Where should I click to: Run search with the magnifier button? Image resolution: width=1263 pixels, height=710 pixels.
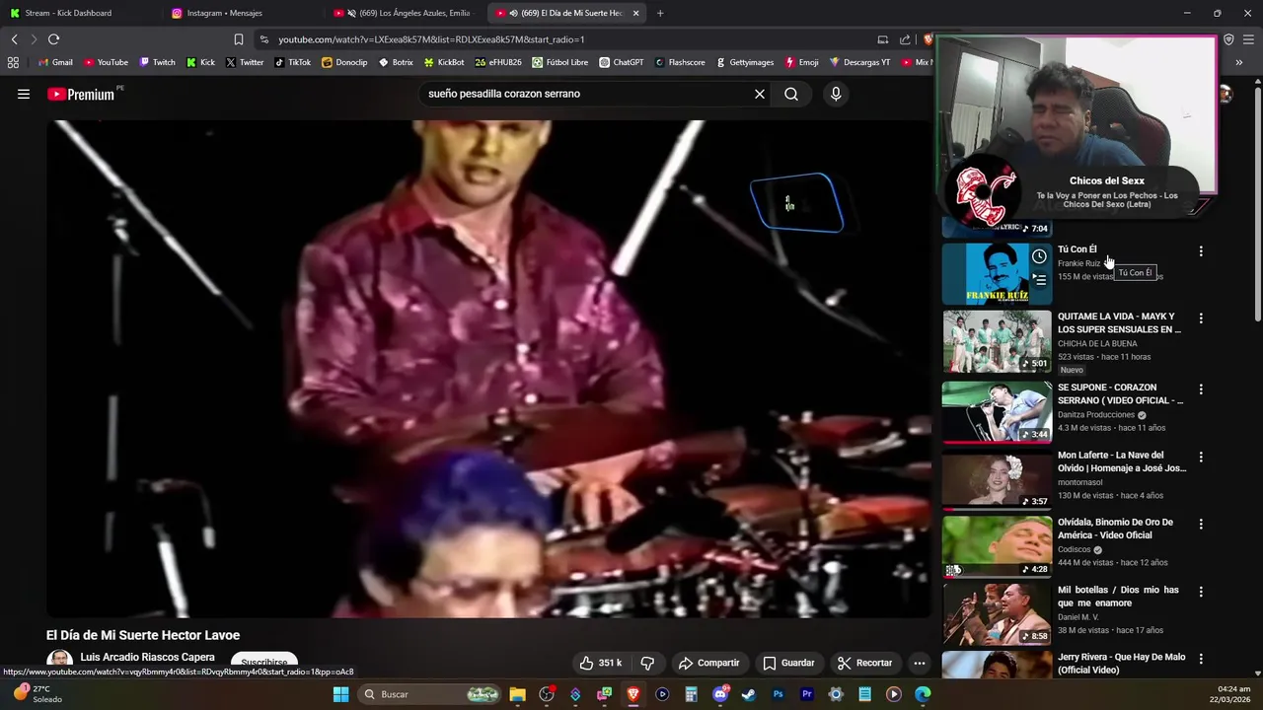791,94
